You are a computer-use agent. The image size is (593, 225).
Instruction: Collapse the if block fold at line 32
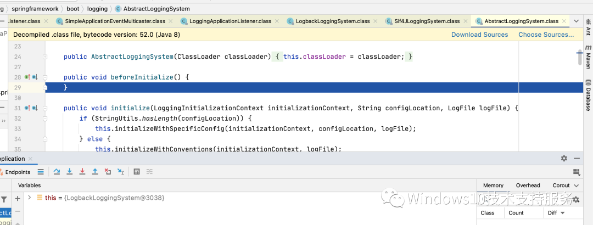click(x=45, y=119)
